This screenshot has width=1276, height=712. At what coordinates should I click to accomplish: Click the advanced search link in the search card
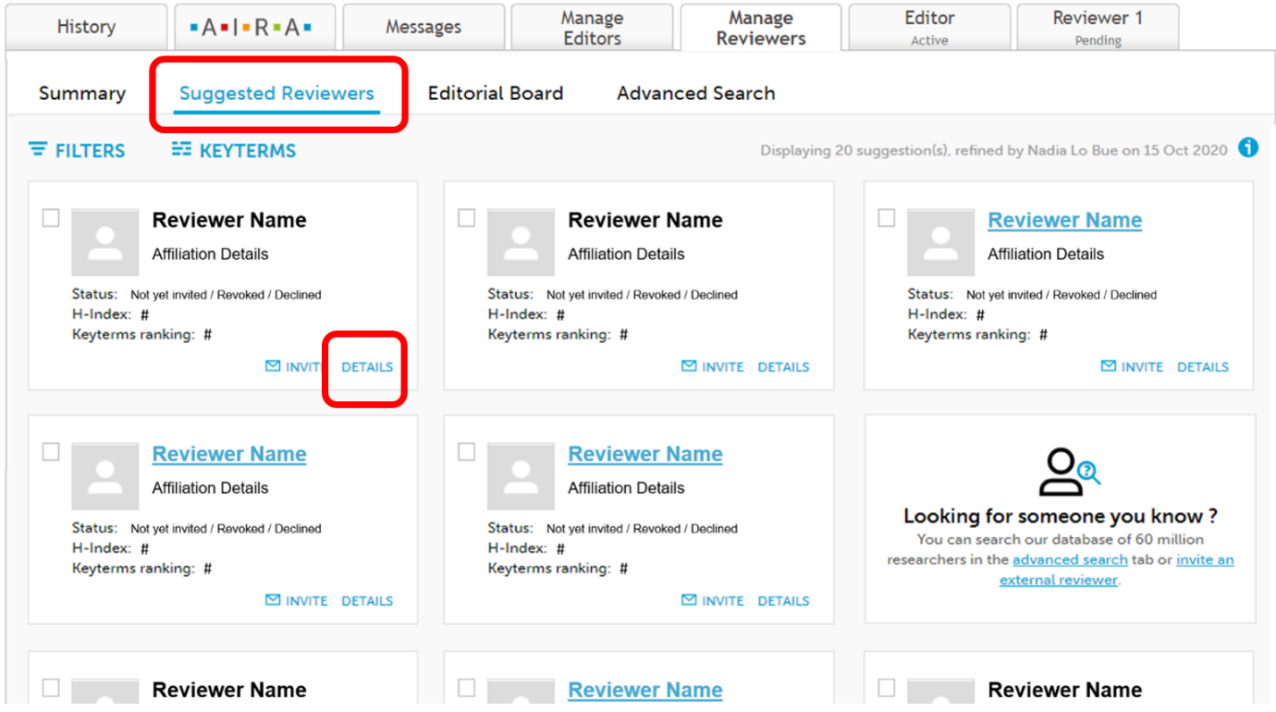(x=1069, y=559)
